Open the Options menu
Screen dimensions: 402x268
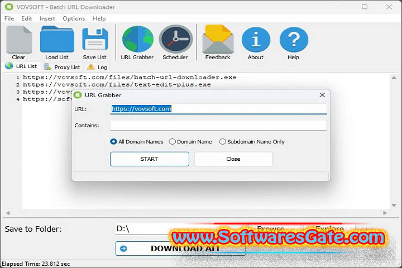74,18
